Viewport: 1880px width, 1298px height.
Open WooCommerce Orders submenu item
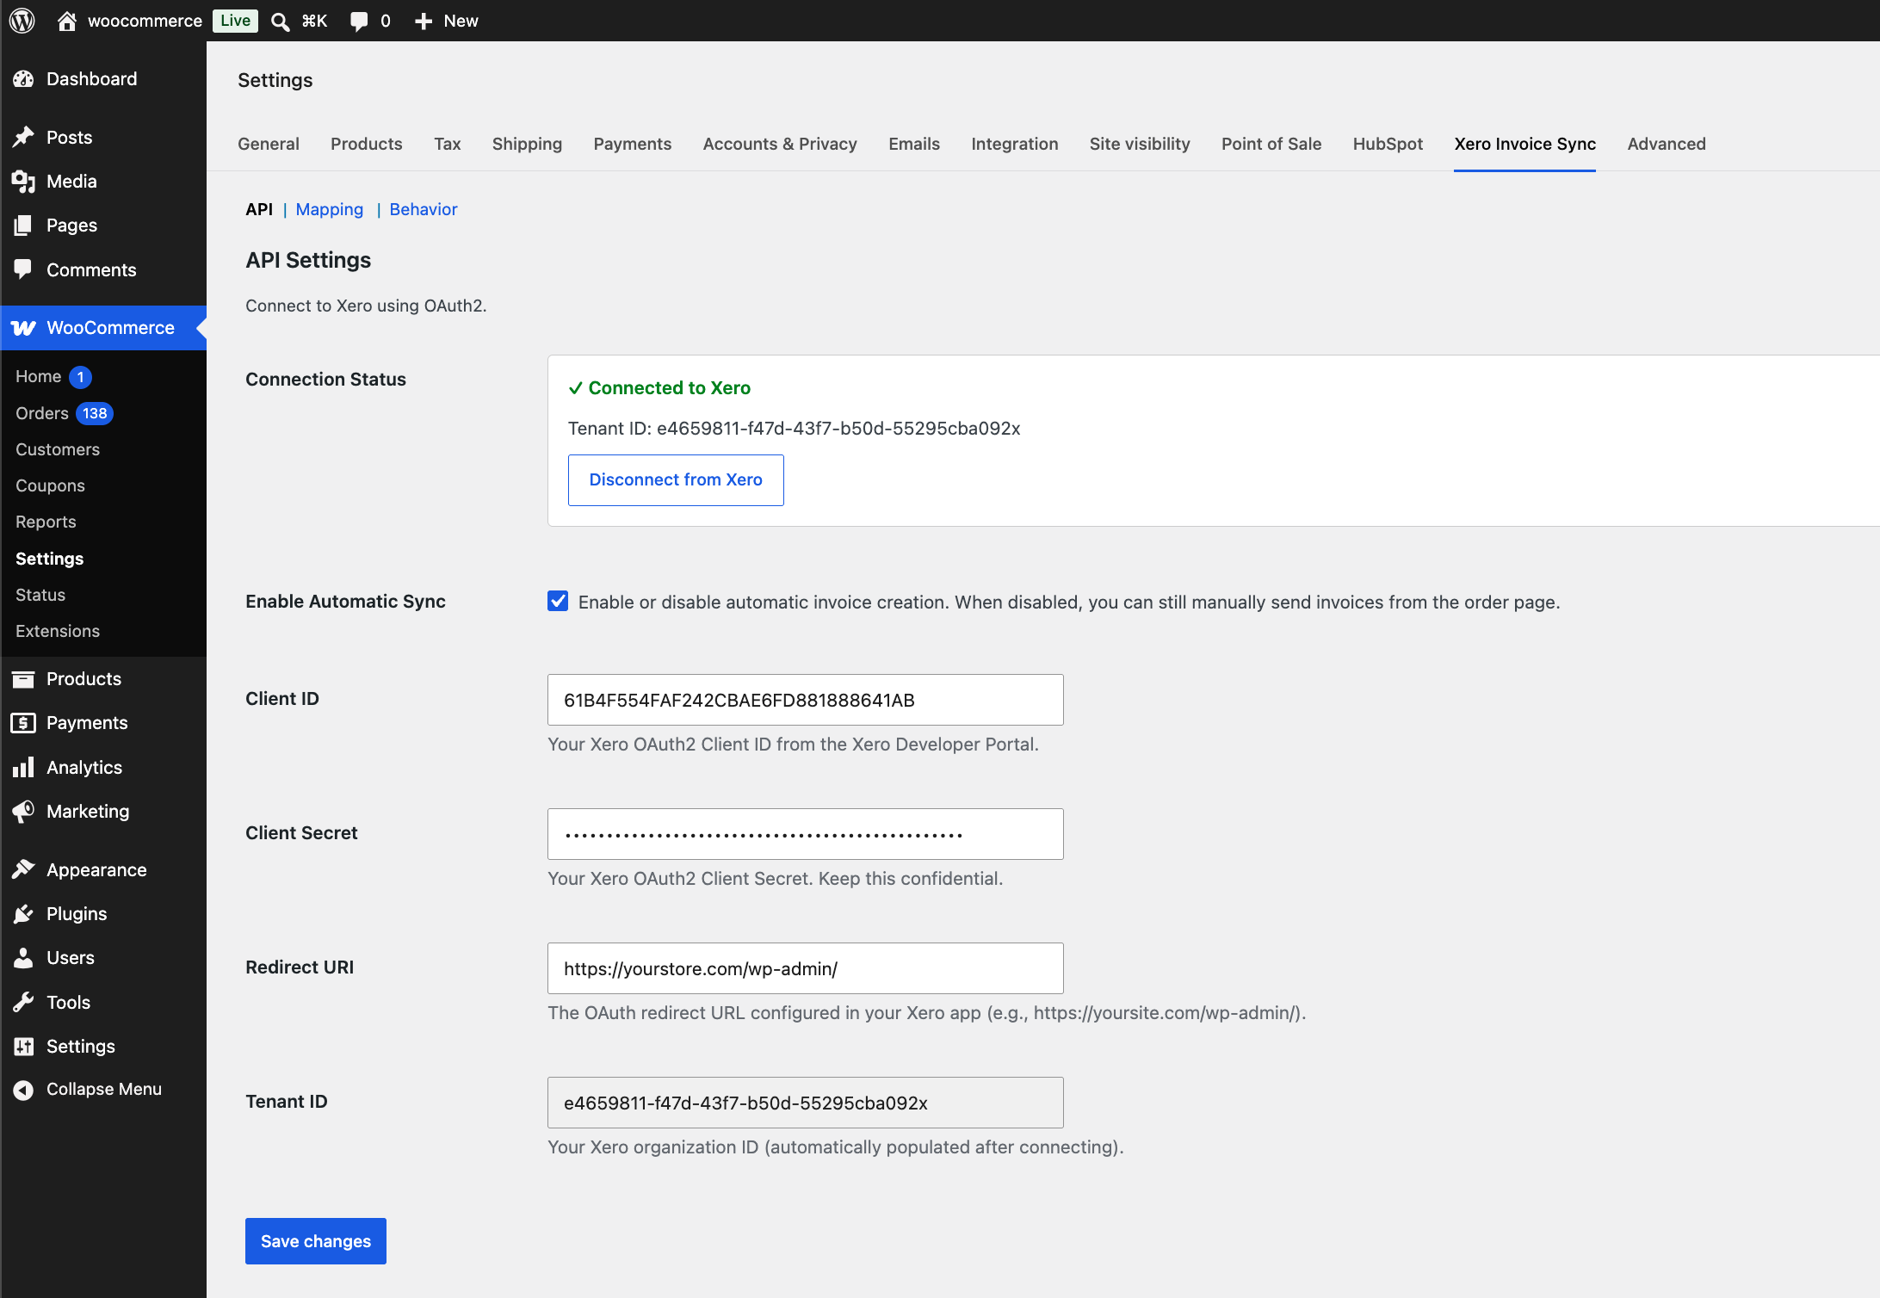click(x=42, y=413)
